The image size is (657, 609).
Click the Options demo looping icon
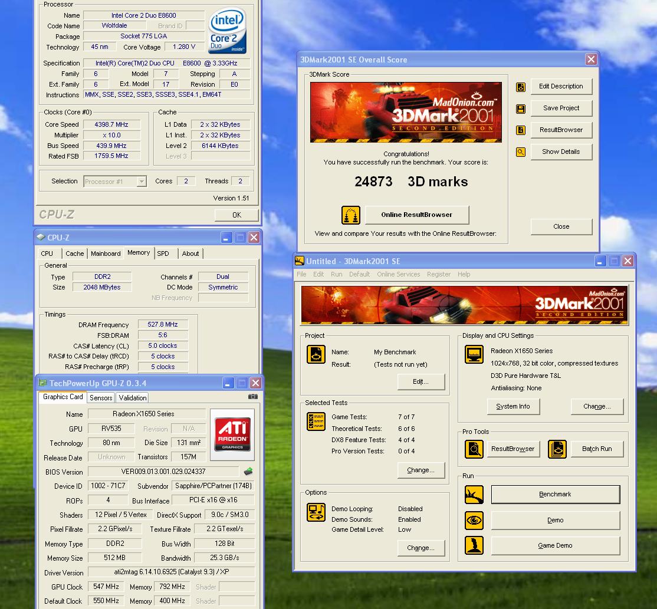(x=316, y=512)
